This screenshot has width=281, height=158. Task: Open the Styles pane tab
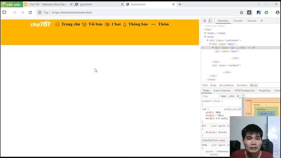tap(206, 91)
